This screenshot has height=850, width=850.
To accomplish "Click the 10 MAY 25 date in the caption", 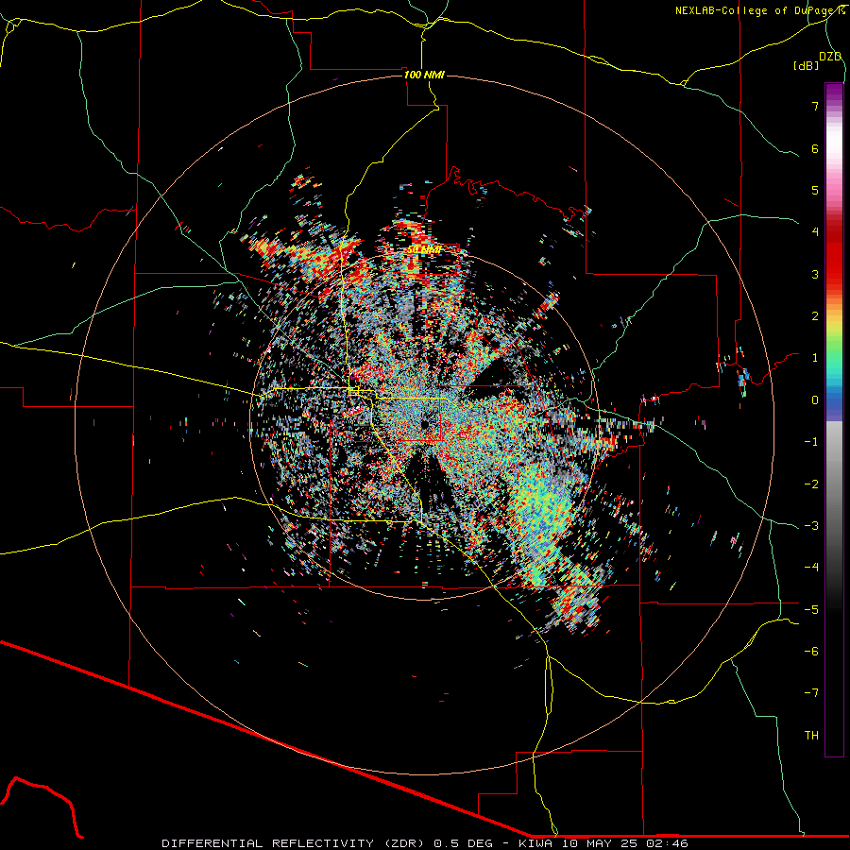I will pyautogui.click(x=600, y=843).
